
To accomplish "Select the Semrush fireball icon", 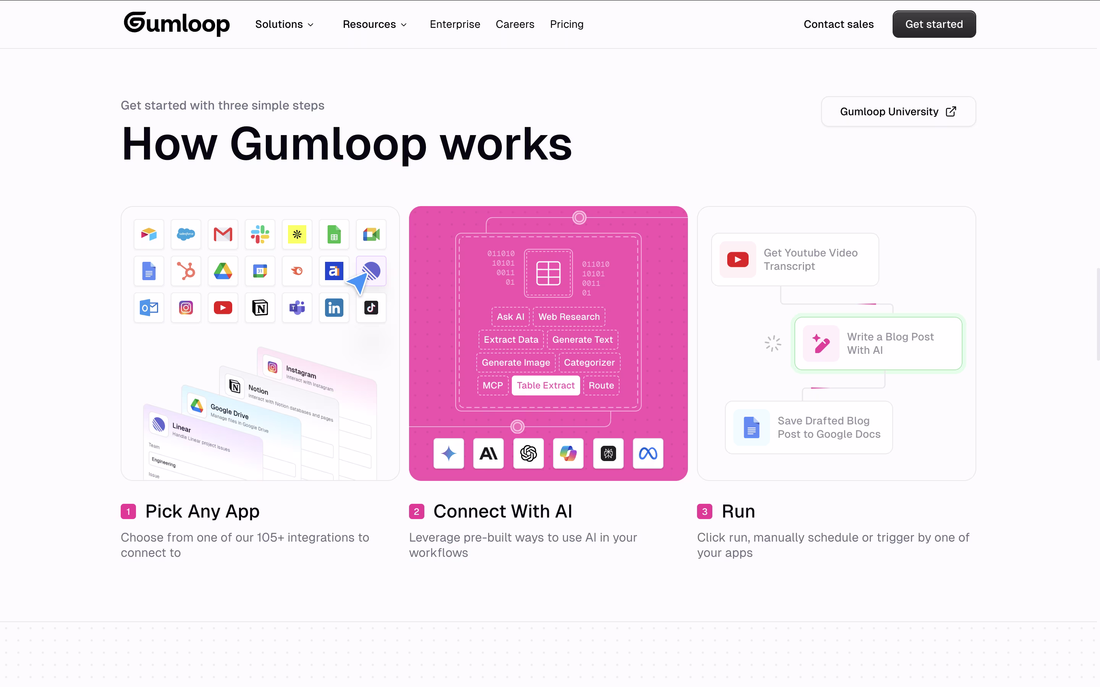I will (x=297, y=271).
